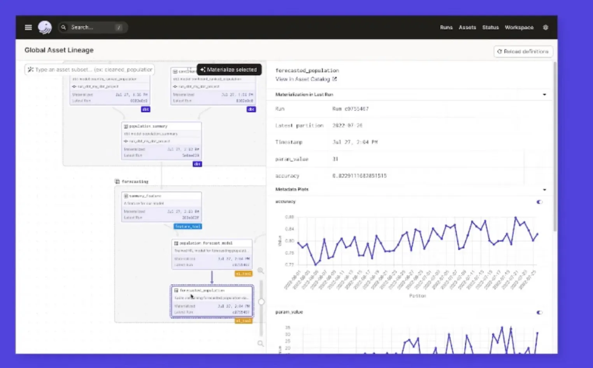This screenshot has height=368, width=593.
Task: Click the Reload definitions button
Action: (523, 51)
